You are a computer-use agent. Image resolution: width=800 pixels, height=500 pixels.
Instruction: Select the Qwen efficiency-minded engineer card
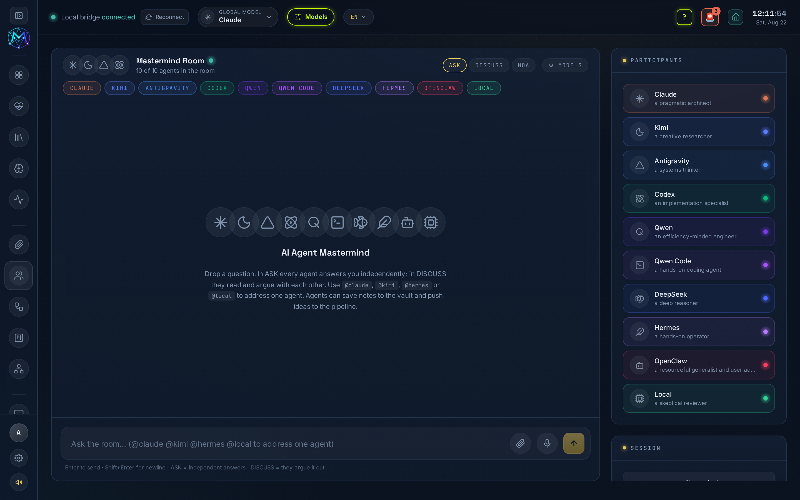(699, 231)
